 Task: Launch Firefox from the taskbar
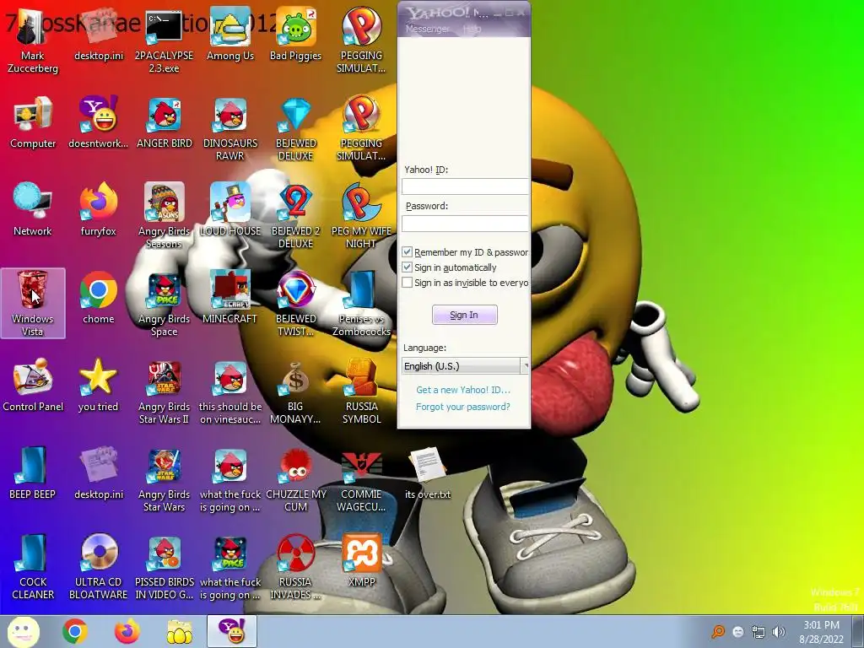click(127, 631)
